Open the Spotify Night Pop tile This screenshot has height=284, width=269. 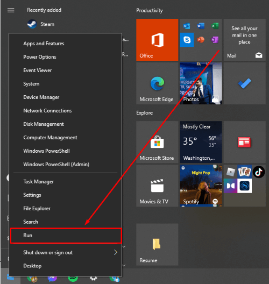pos(201,186)
